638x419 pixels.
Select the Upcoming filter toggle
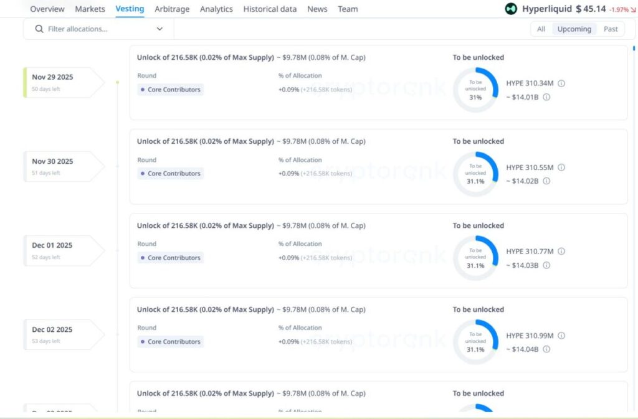click(574, 29)
